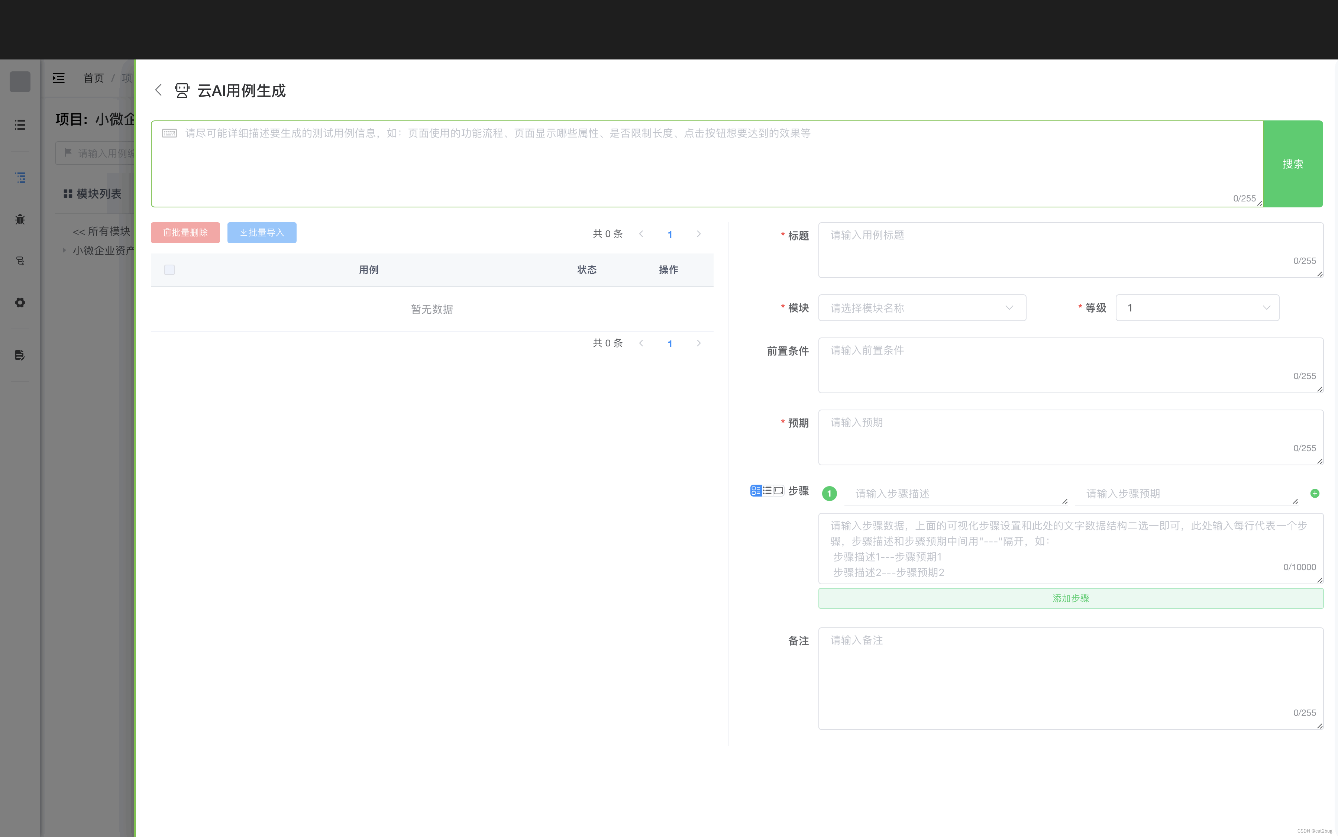Click the 暂无数据 empty table message
1338x837 pixels.
point(432,309)
